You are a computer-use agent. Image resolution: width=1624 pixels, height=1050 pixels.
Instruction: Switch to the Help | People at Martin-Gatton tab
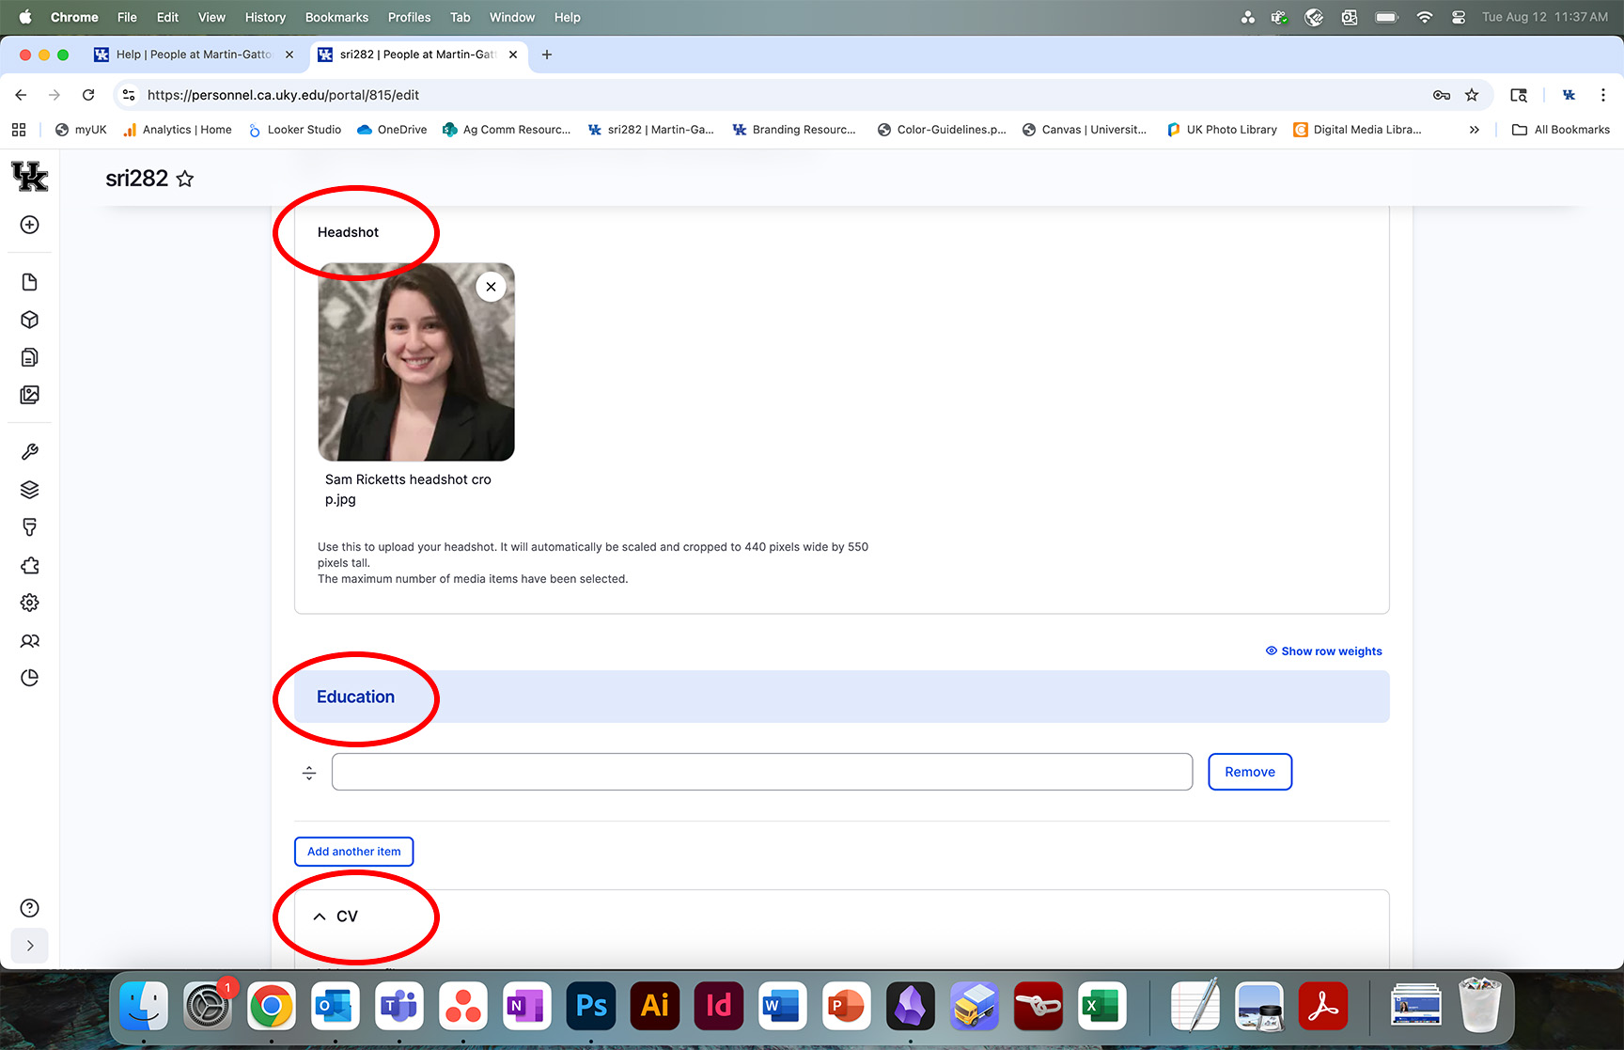pyautogui.click(x=194, y=55)
